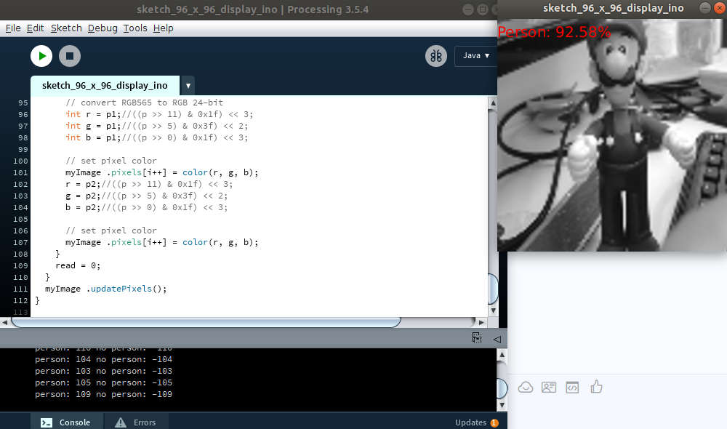Open the Java mode dropdown

pos(475,56)
